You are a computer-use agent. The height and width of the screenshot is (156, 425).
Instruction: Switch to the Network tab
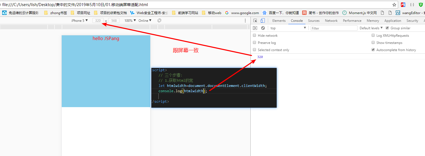point(331,21)
